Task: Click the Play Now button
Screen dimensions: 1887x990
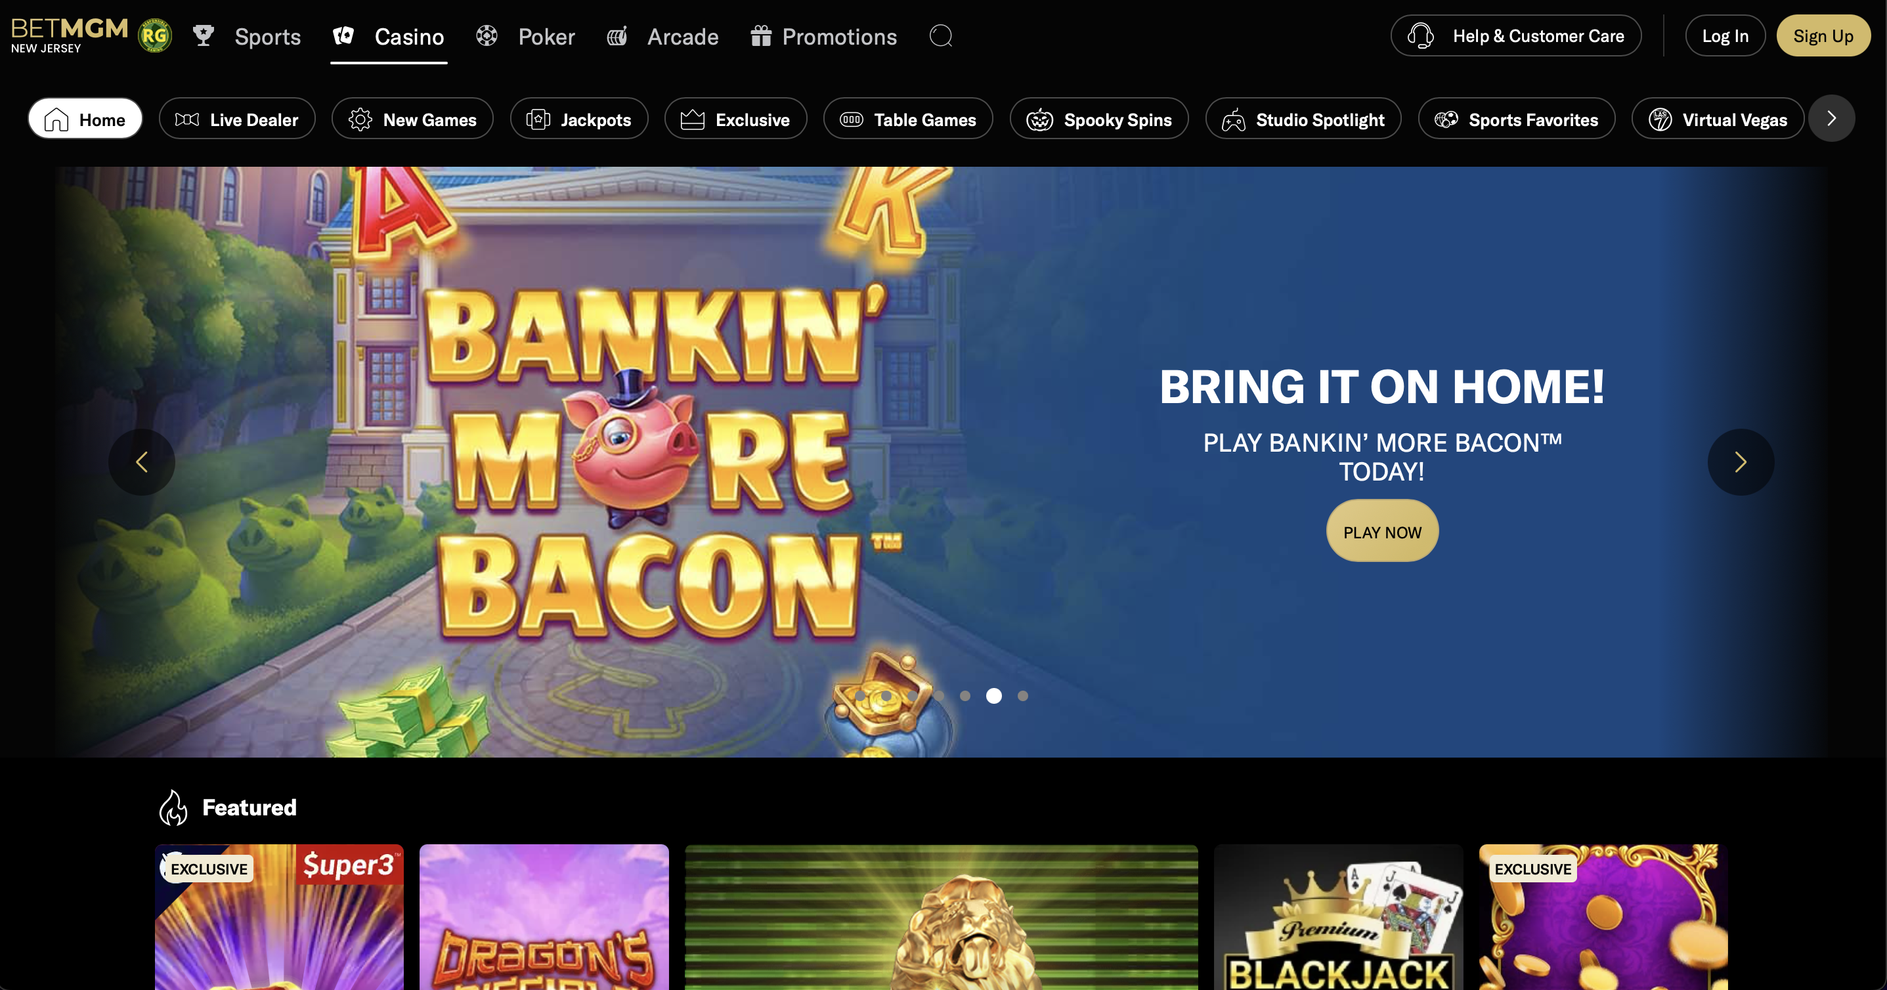Action: tap(1382, 532)
